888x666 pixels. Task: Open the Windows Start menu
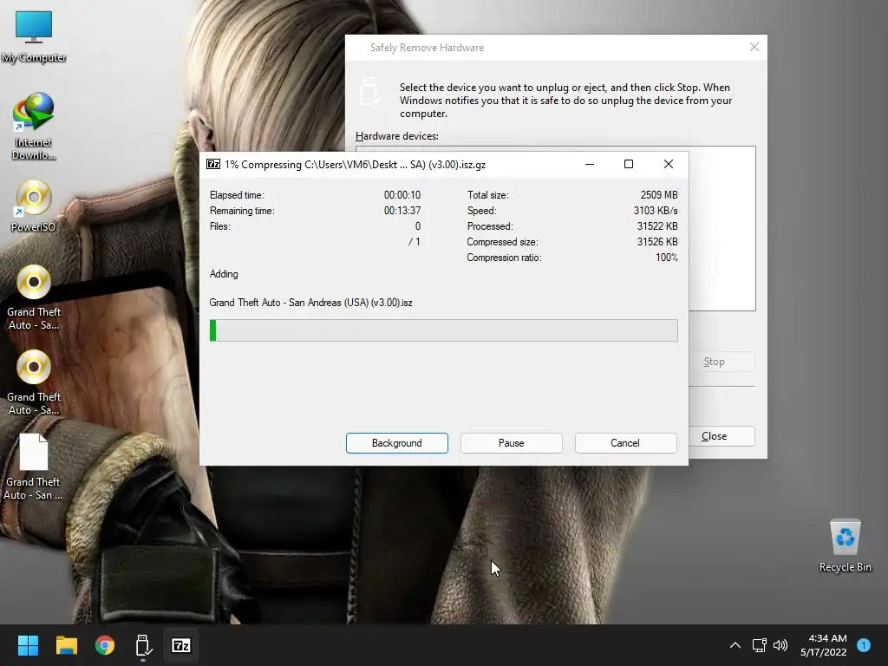click(x=28, y=645)
